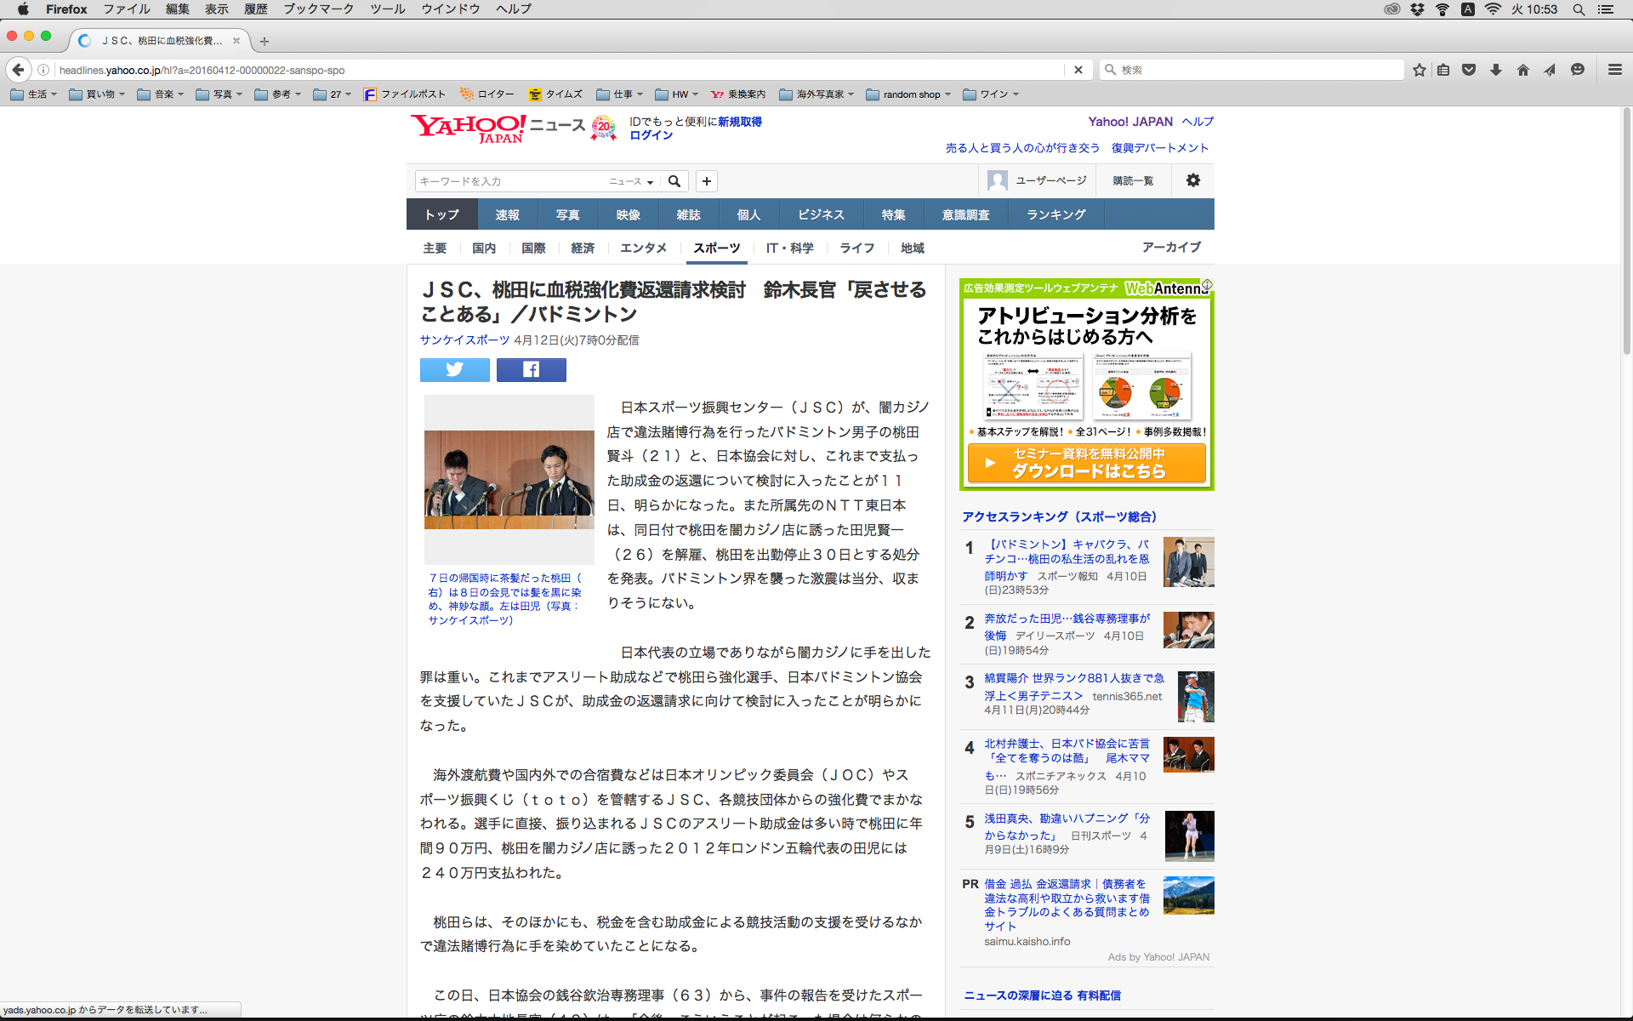1633x1021 pixels.
Task: Expand the random shop bookmark folder
Action: click(908, 94)
